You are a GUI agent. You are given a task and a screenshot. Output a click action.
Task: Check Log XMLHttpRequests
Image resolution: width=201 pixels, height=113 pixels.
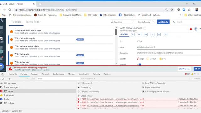pos(143,83)
